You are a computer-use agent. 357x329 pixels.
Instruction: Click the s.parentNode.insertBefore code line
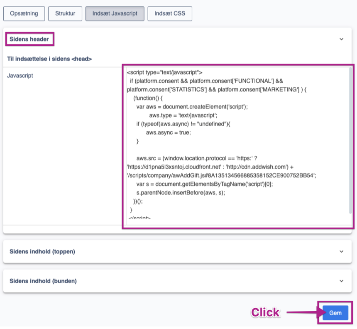point(180,193)
